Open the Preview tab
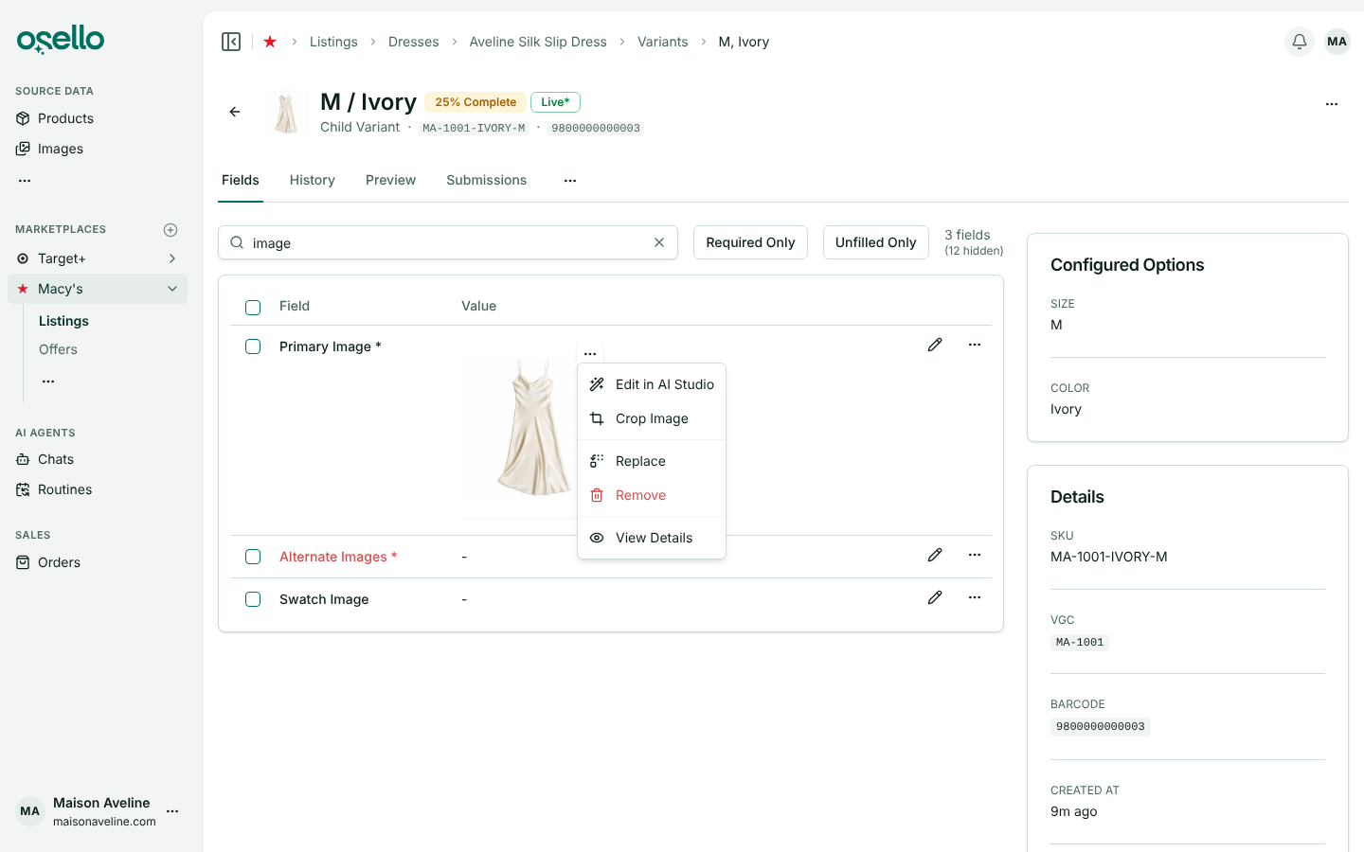 click(390, 180)
